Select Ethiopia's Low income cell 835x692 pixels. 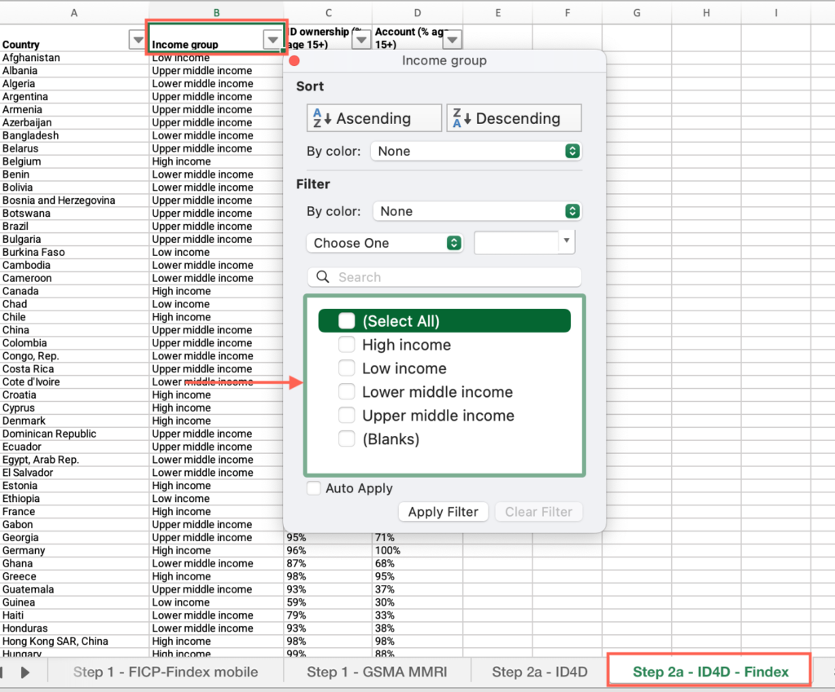point(216,499)
